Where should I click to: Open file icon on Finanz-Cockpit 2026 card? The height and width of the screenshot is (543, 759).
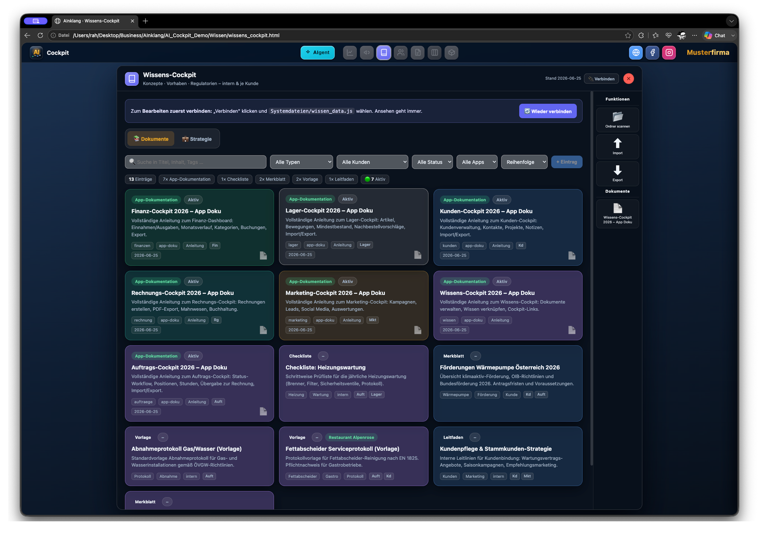tap(263, 256)
